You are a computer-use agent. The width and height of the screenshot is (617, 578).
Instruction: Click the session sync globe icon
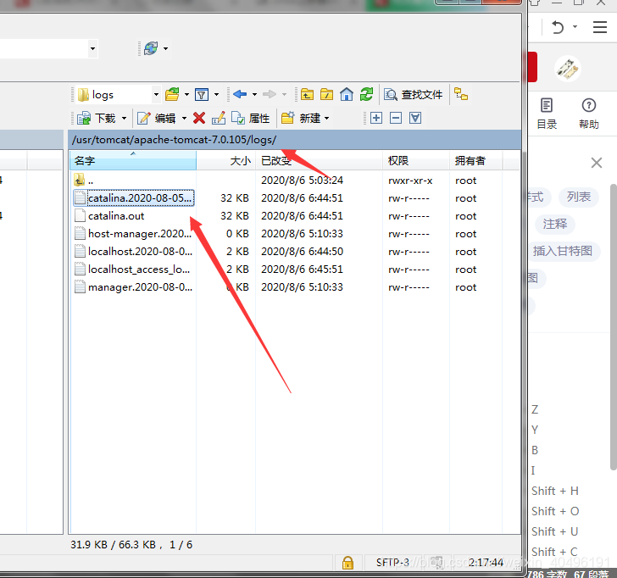[x=151, y=48]
